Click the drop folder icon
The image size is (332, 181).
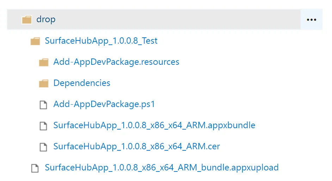click(x=27, y=19)
